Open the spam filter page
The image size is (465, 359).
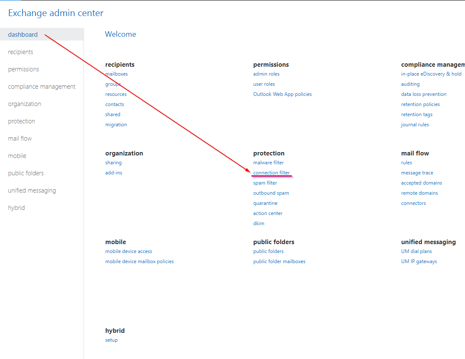pyautogui.click(x=265, y=182)
